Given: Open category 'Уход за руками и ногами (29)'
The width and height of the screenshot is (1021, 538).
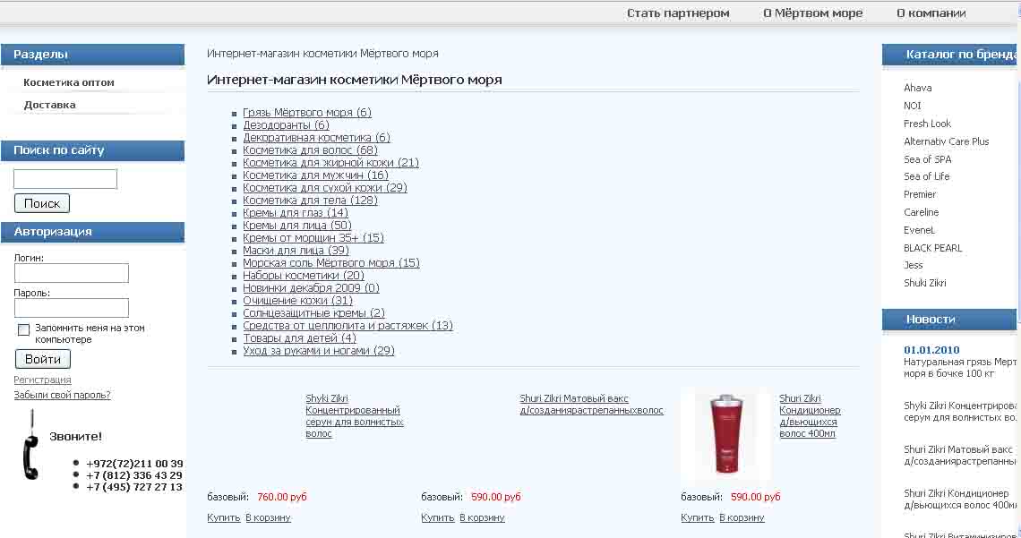Looking at the screenshot, I should tap(319, 351).
